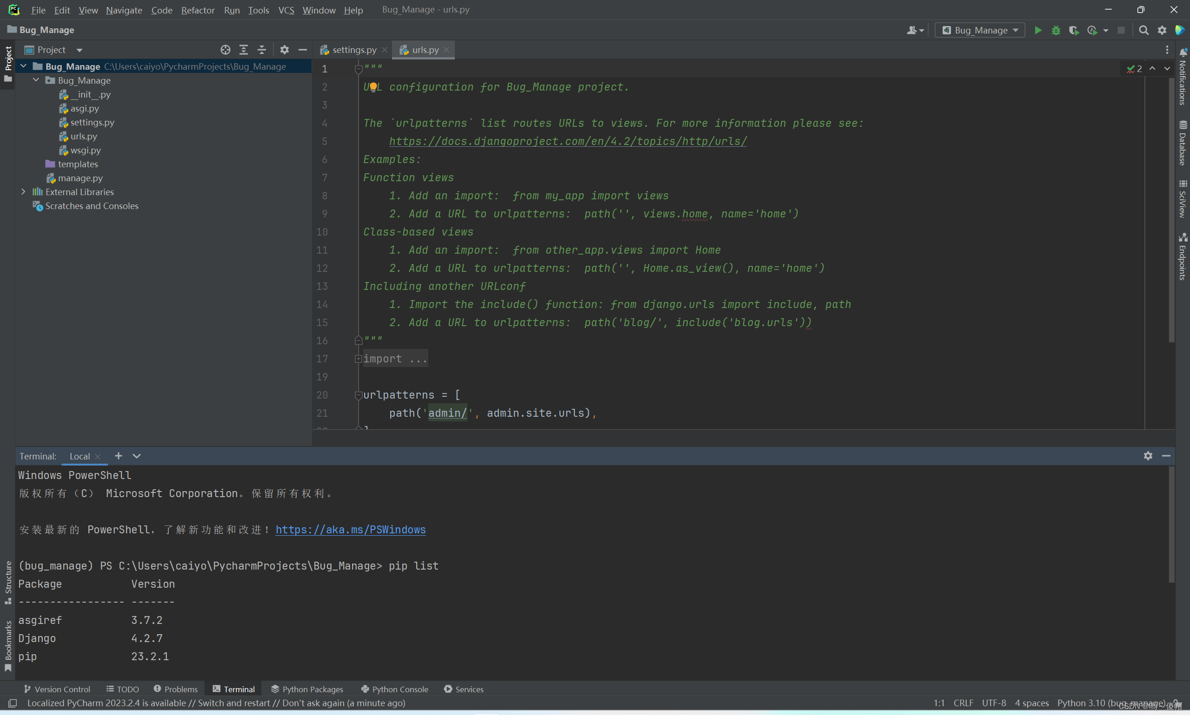Expand External Libraries tree node
This screenshot has height=715, width=1190.
click(23, 192)
